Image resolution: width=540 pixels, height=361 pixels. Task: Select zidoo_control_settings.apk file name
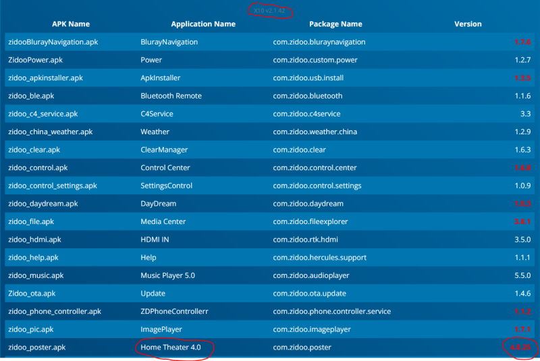tap(53, 186)
